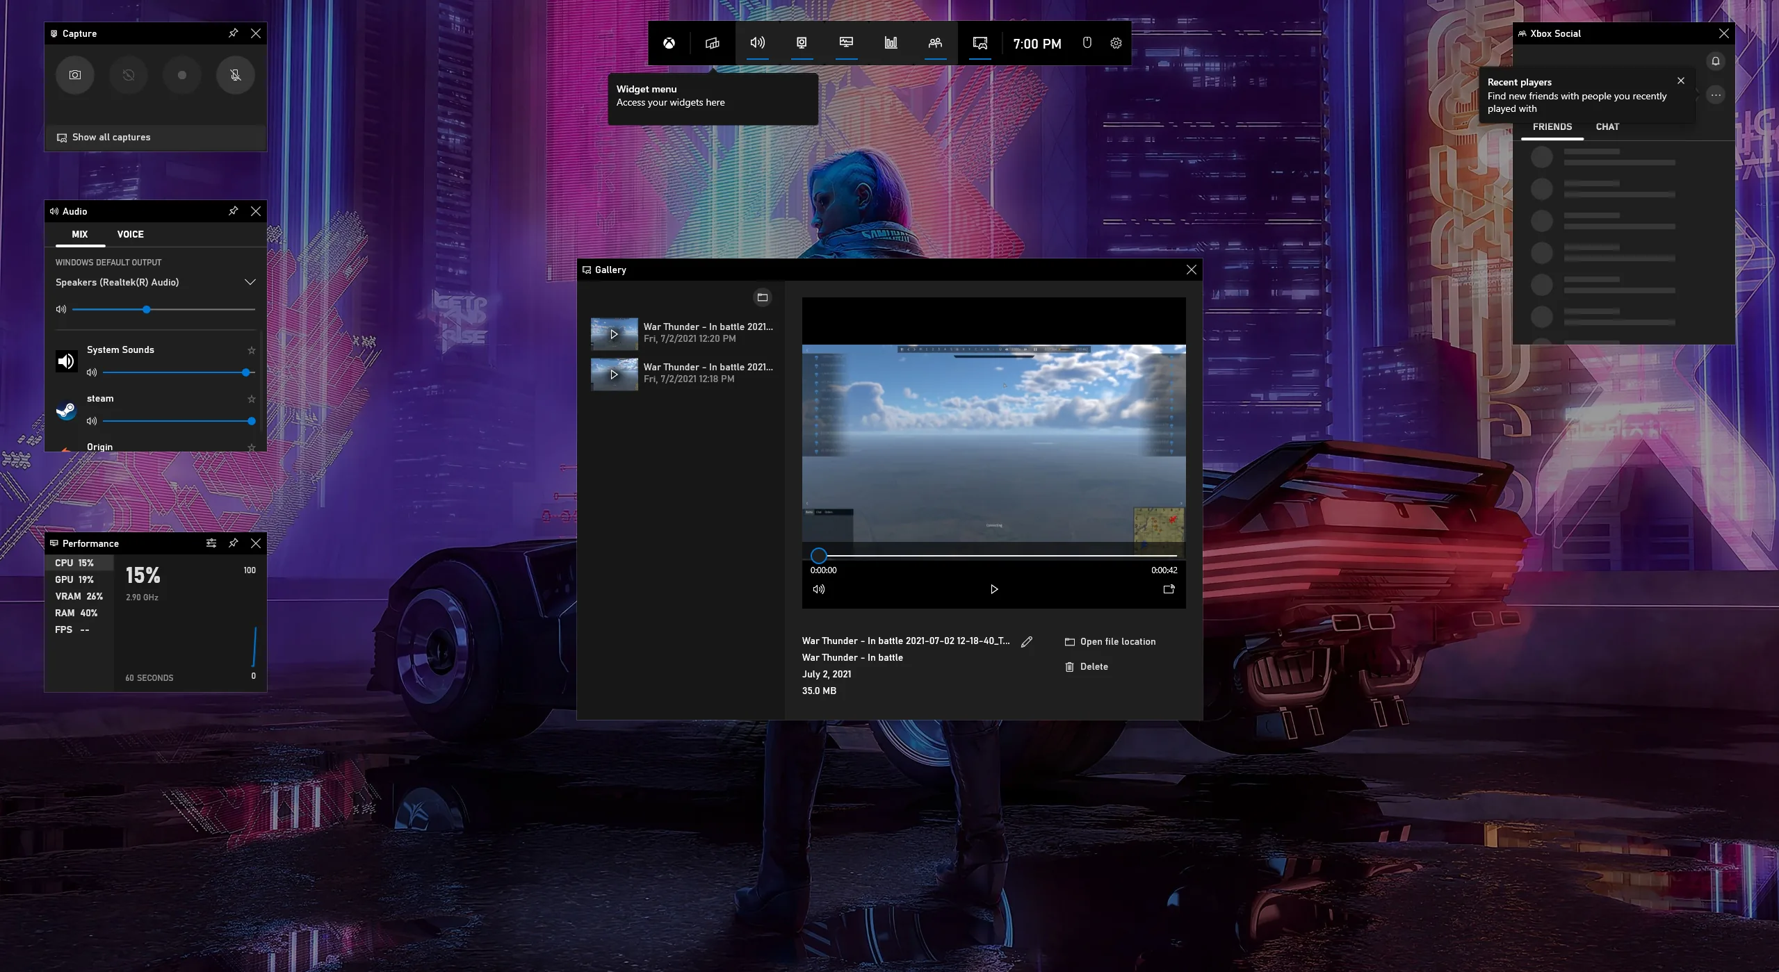Switch to the CHAT tab in Xbox Social

coord(1607,126)
